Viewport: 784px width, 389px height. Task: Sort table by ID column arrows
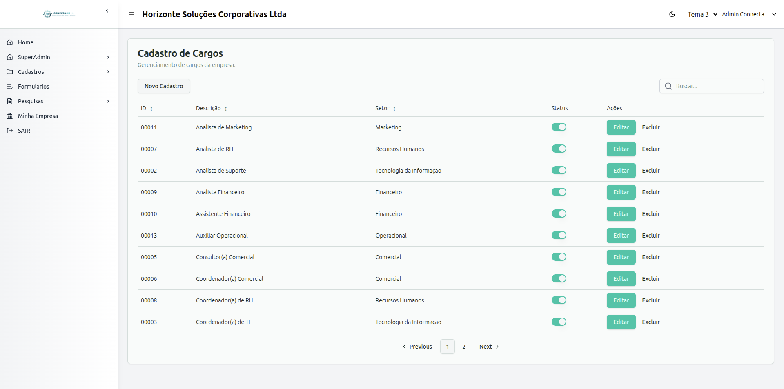tap(151, 109)
